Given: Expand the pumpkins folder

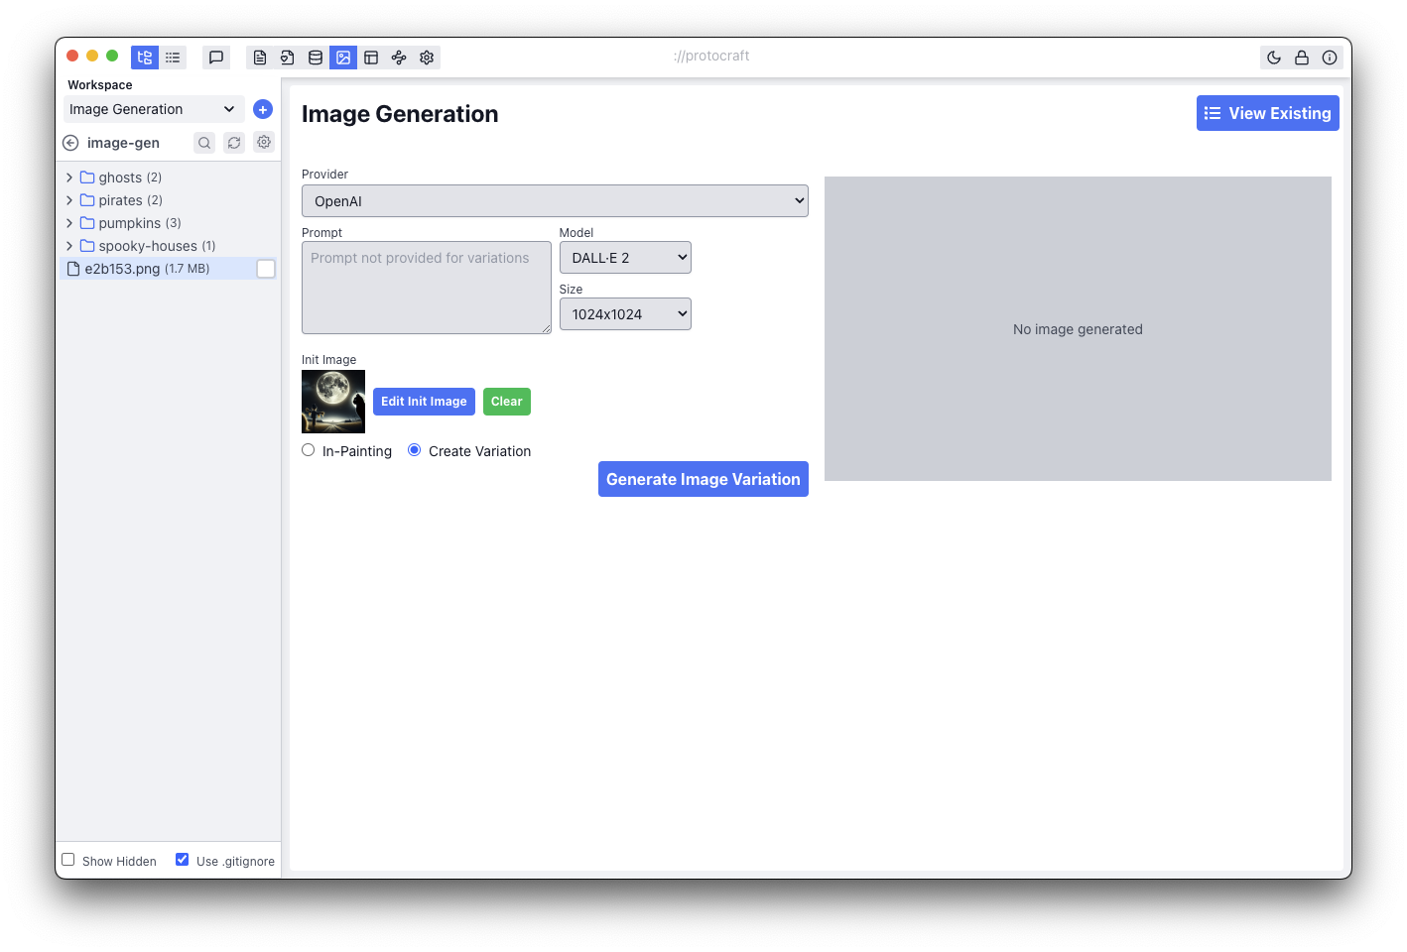Looking at the screenshot, I should (x=69, y=223).
